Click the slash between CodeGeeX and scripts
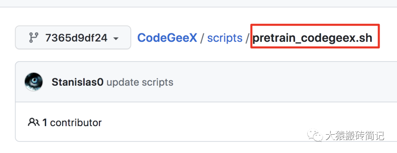397x153 pixels. [x=202, y=38]
